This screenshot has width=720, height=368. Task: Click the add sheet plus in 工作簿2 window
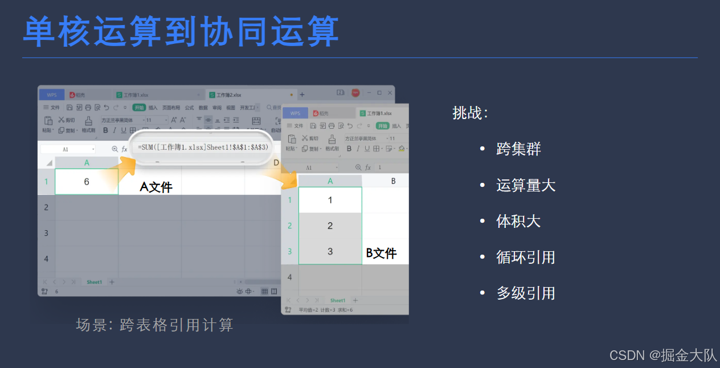coord(112,282)
